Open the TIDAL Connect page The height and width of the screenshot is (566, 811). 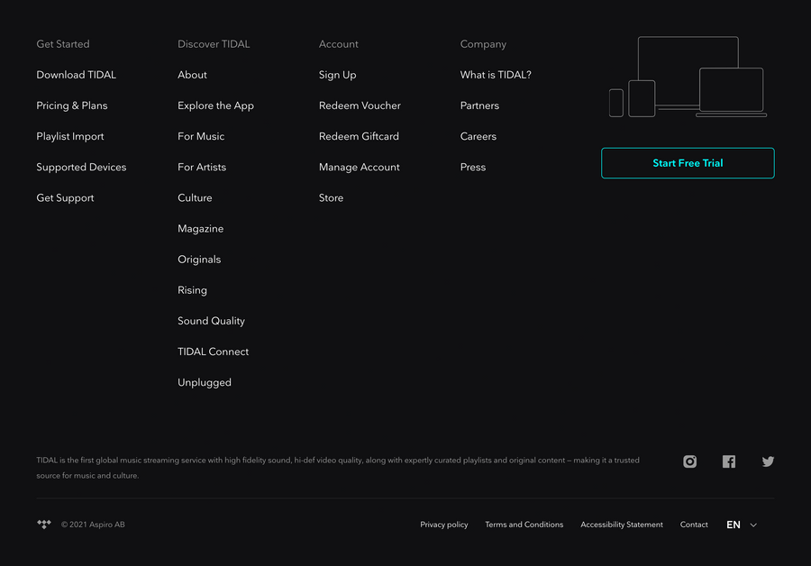point(213,351)
